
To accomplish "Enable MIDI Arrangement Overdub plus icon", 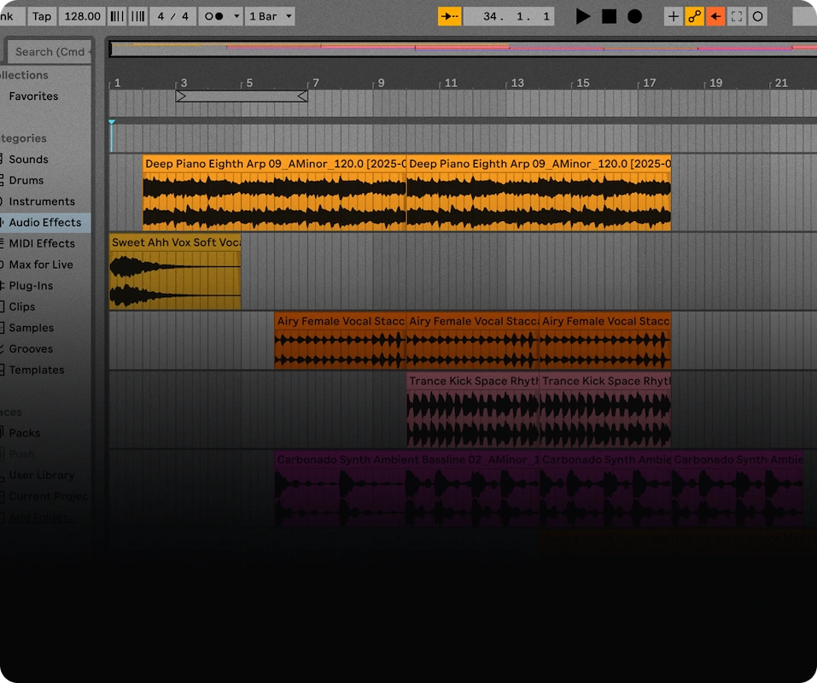I will click(x=674, y=15).
